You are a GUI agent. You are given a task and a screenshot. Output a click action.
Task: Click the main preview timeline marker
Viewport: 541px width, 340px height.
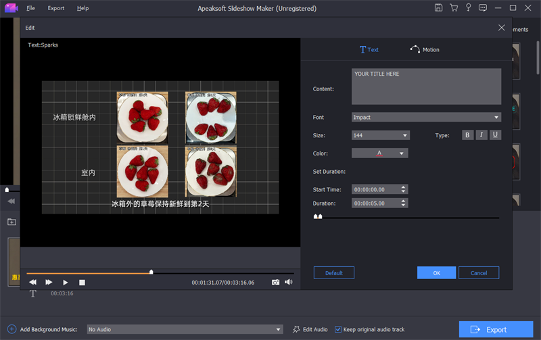coord(7,190)
